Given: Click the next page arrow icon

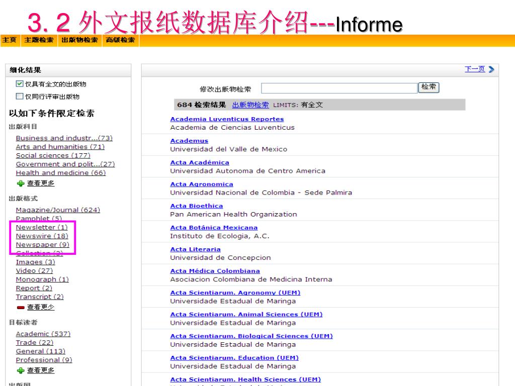Looking at the screenshot, I should click(491, 69).
